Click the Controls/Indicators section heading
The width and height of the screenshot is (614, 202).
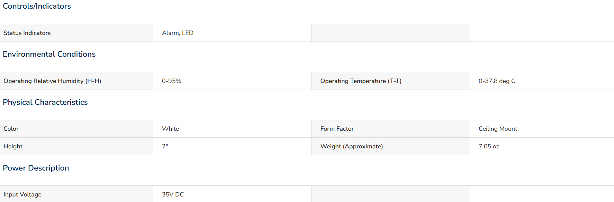tap(37, 6)
